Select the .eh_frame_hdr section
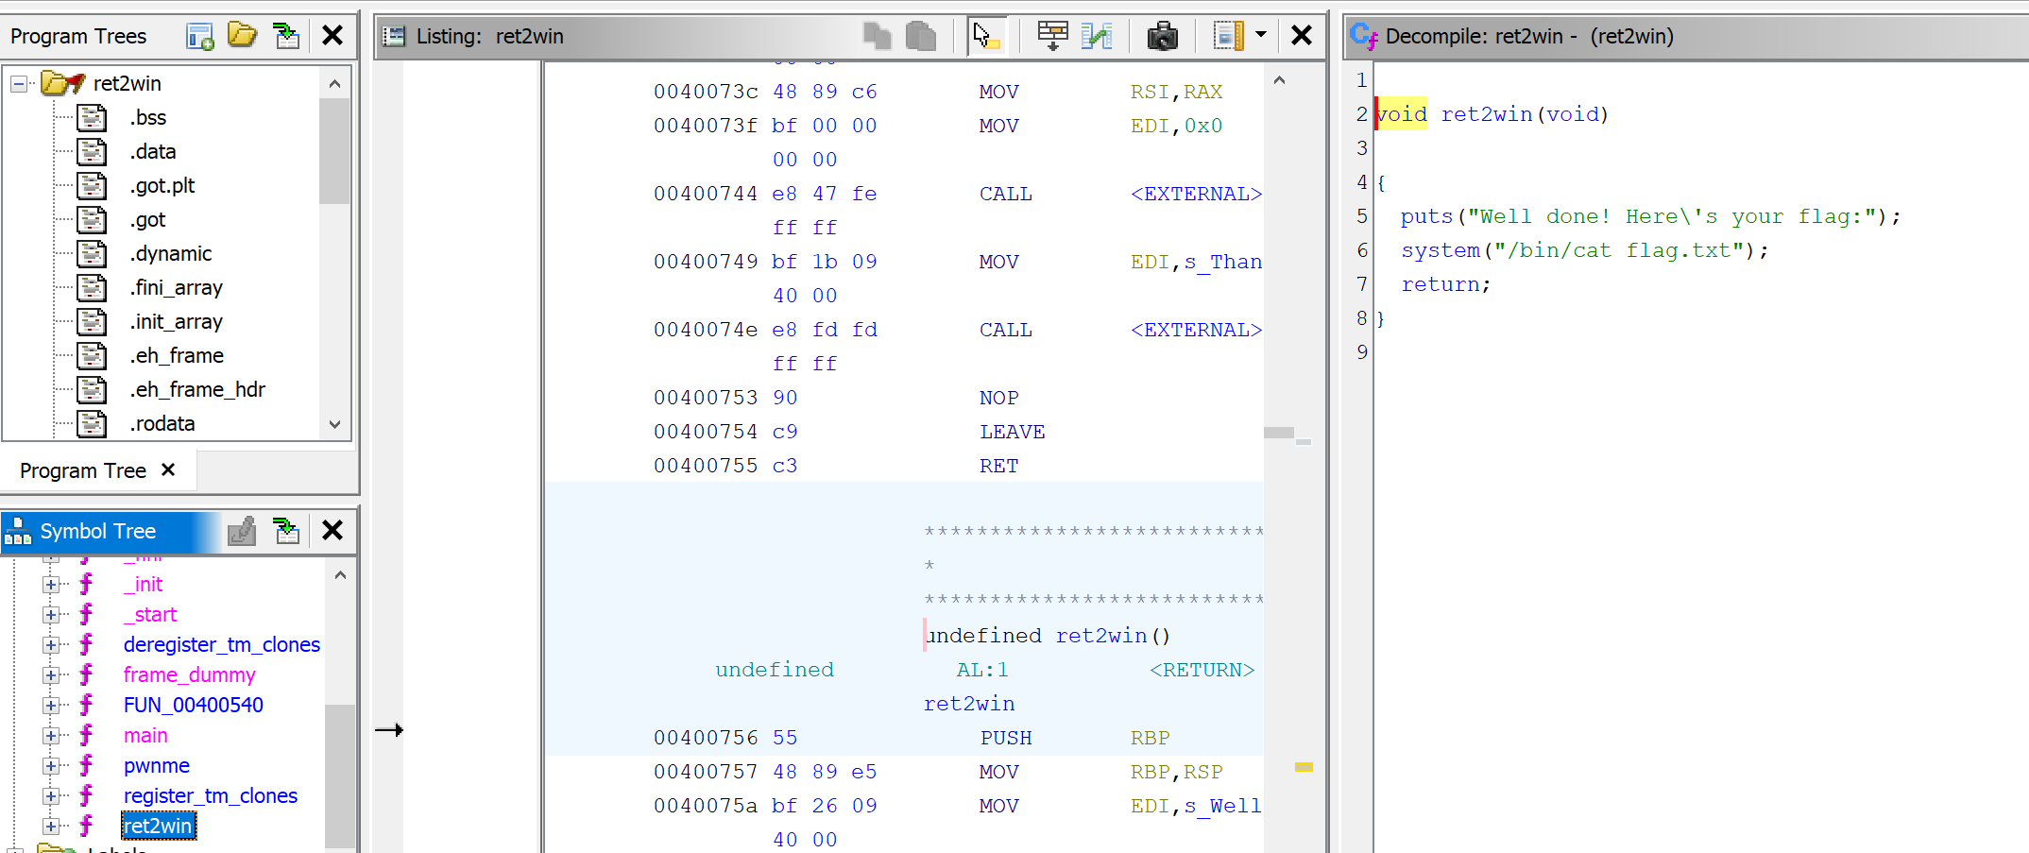This screenshot has height=853, width=2029. click(197, 389)
